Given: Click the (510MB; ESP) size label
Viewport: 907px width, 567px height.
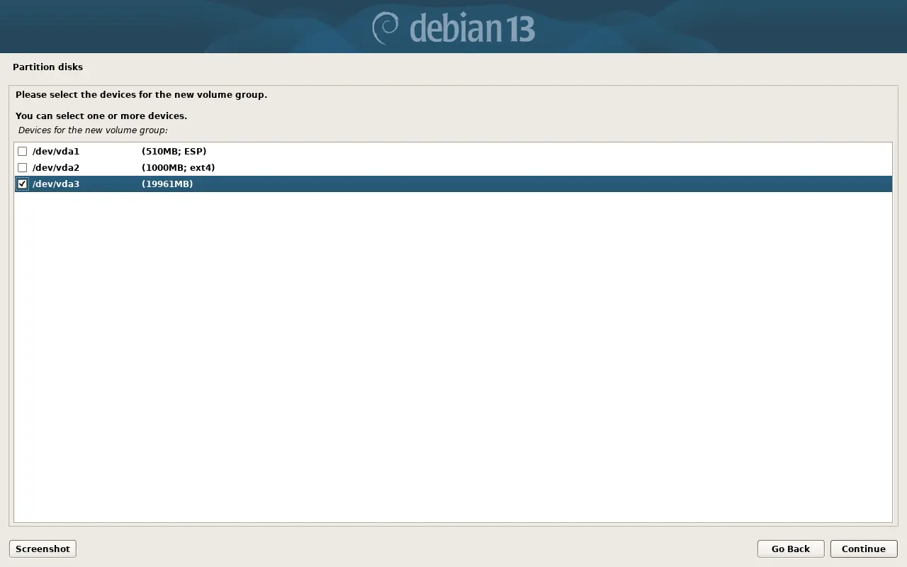Looking at the screenshot, I should click(x=174, y=152).
